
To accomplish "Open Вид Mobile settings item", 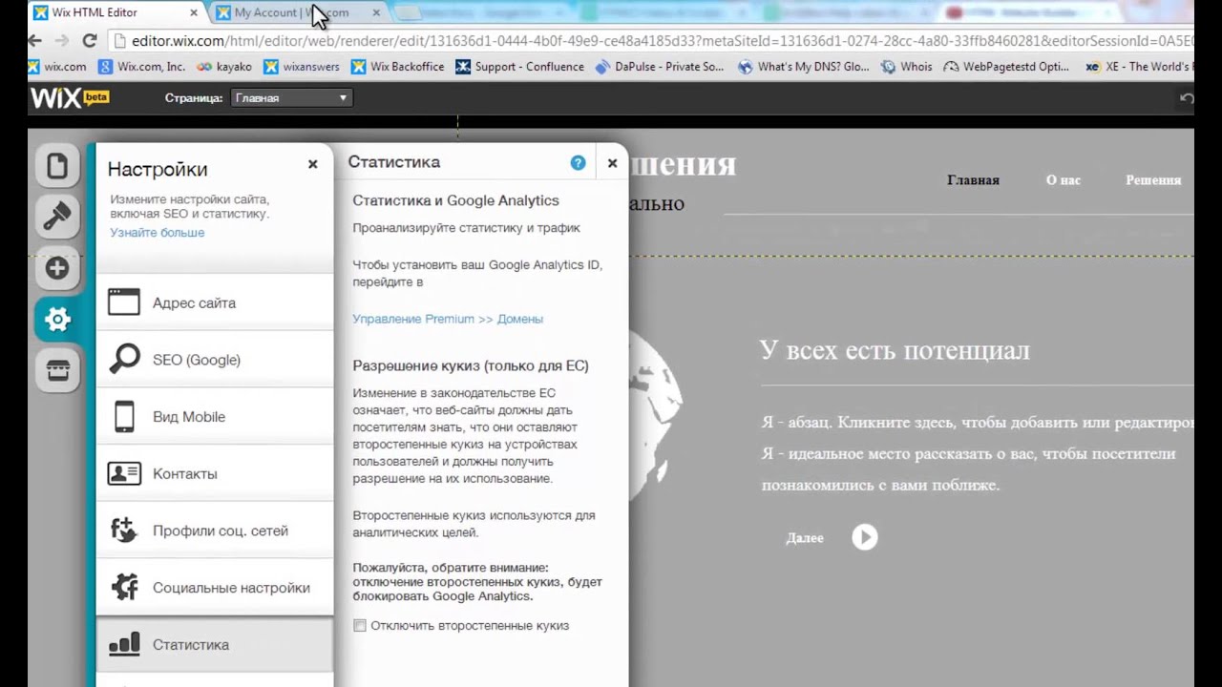I will click(215, 417).
